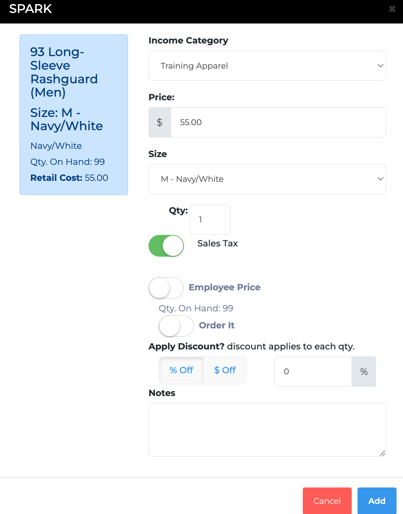Enable the Employee Price toggle
The height and width of the screenshot is (514, 403).
click(166, 288)
